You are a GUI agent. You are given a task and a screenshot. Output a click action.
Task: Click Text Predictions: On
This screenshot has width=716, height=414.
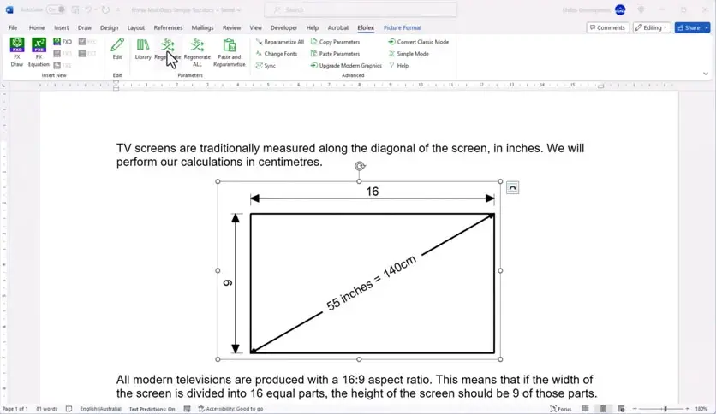point(152,409)
